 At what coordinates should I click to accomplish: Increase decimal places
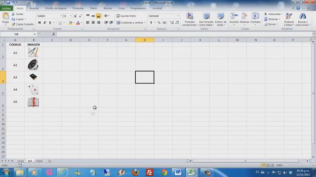[x=172, y=23]
